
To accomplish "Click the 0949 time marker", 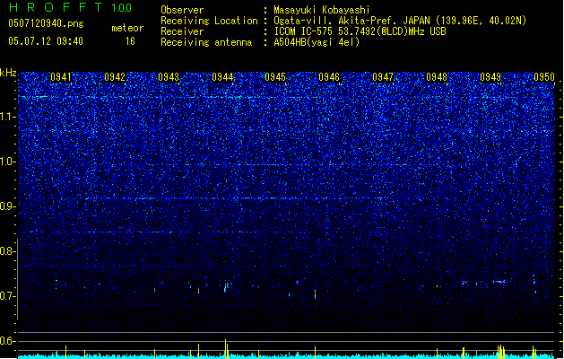I will point(490,77).
